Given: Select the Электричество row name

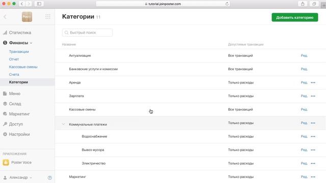Looking at the screenshot, I should [94, 164].
